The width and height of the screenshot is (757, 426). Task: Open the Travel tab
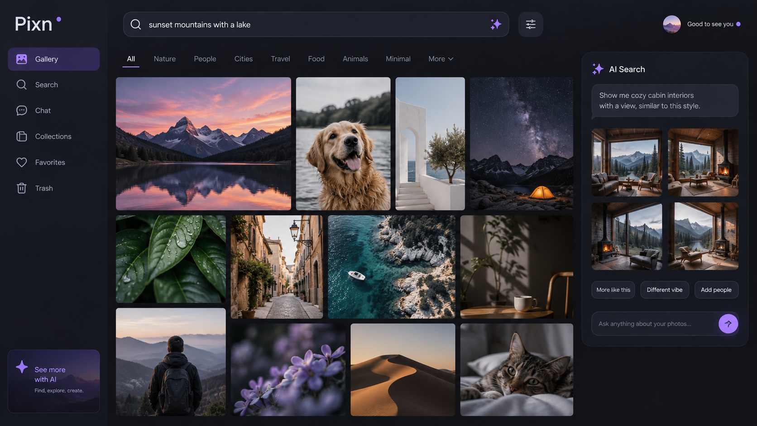point(280,59)
